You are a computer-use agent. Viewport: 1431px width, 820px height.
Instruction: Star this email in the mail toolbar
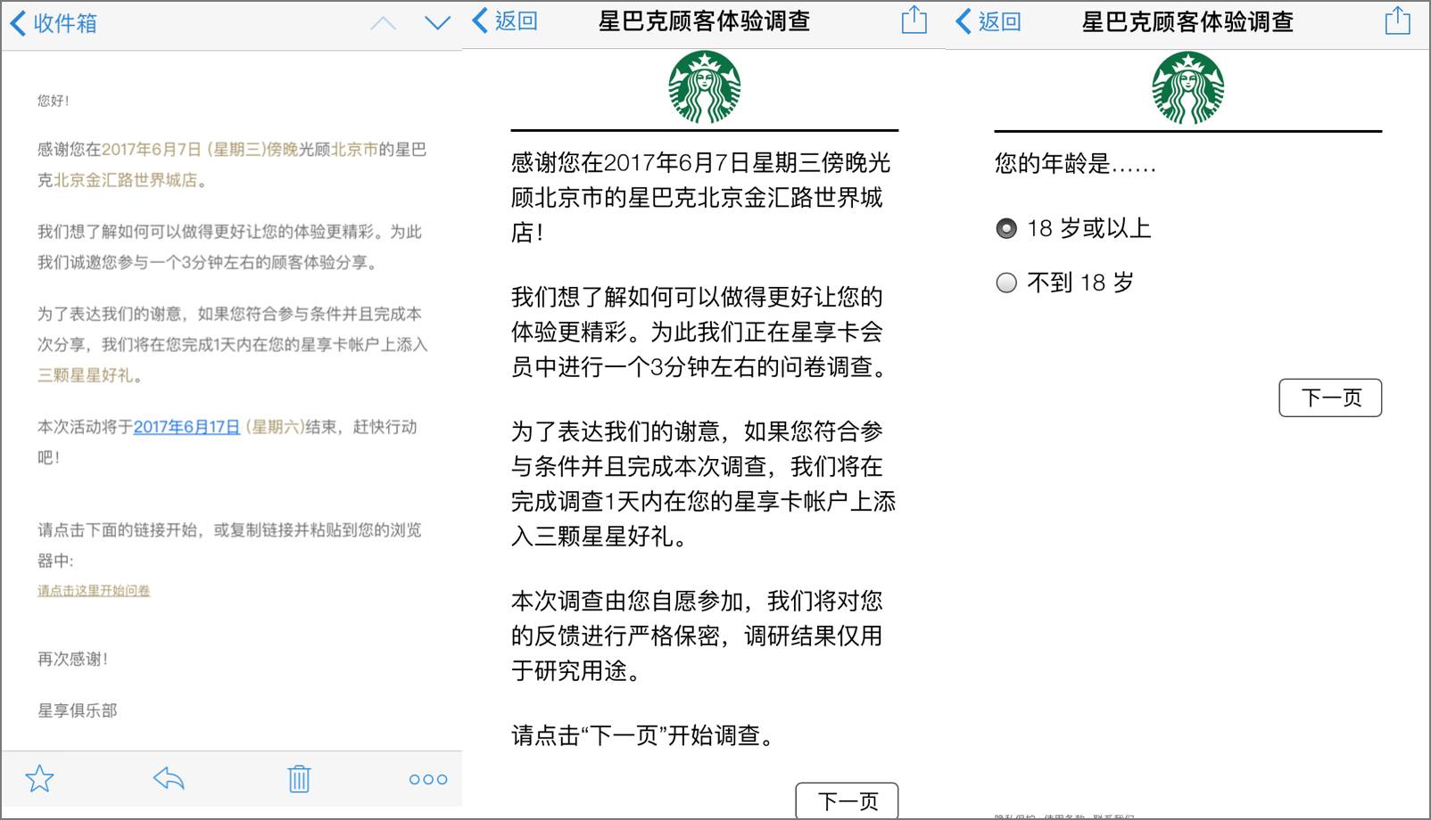[x=39, y=779]
